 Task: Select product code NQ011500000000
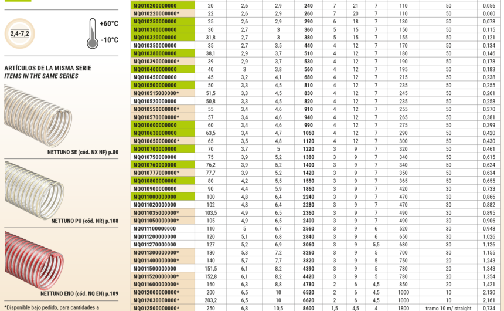point(155,268)
